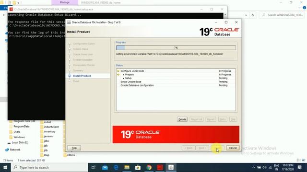
Task: Switch to the red Oracle setup taskbar icon
Action: [x=160, y=168]
